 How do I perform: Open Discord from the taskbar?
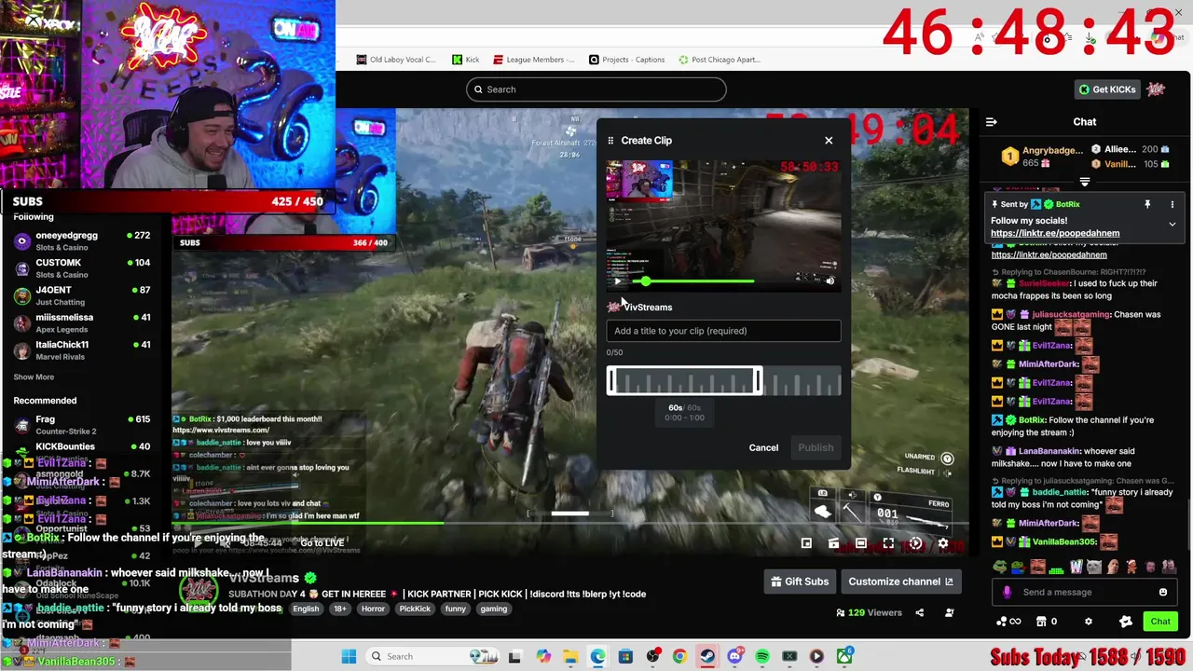[734, 656]
